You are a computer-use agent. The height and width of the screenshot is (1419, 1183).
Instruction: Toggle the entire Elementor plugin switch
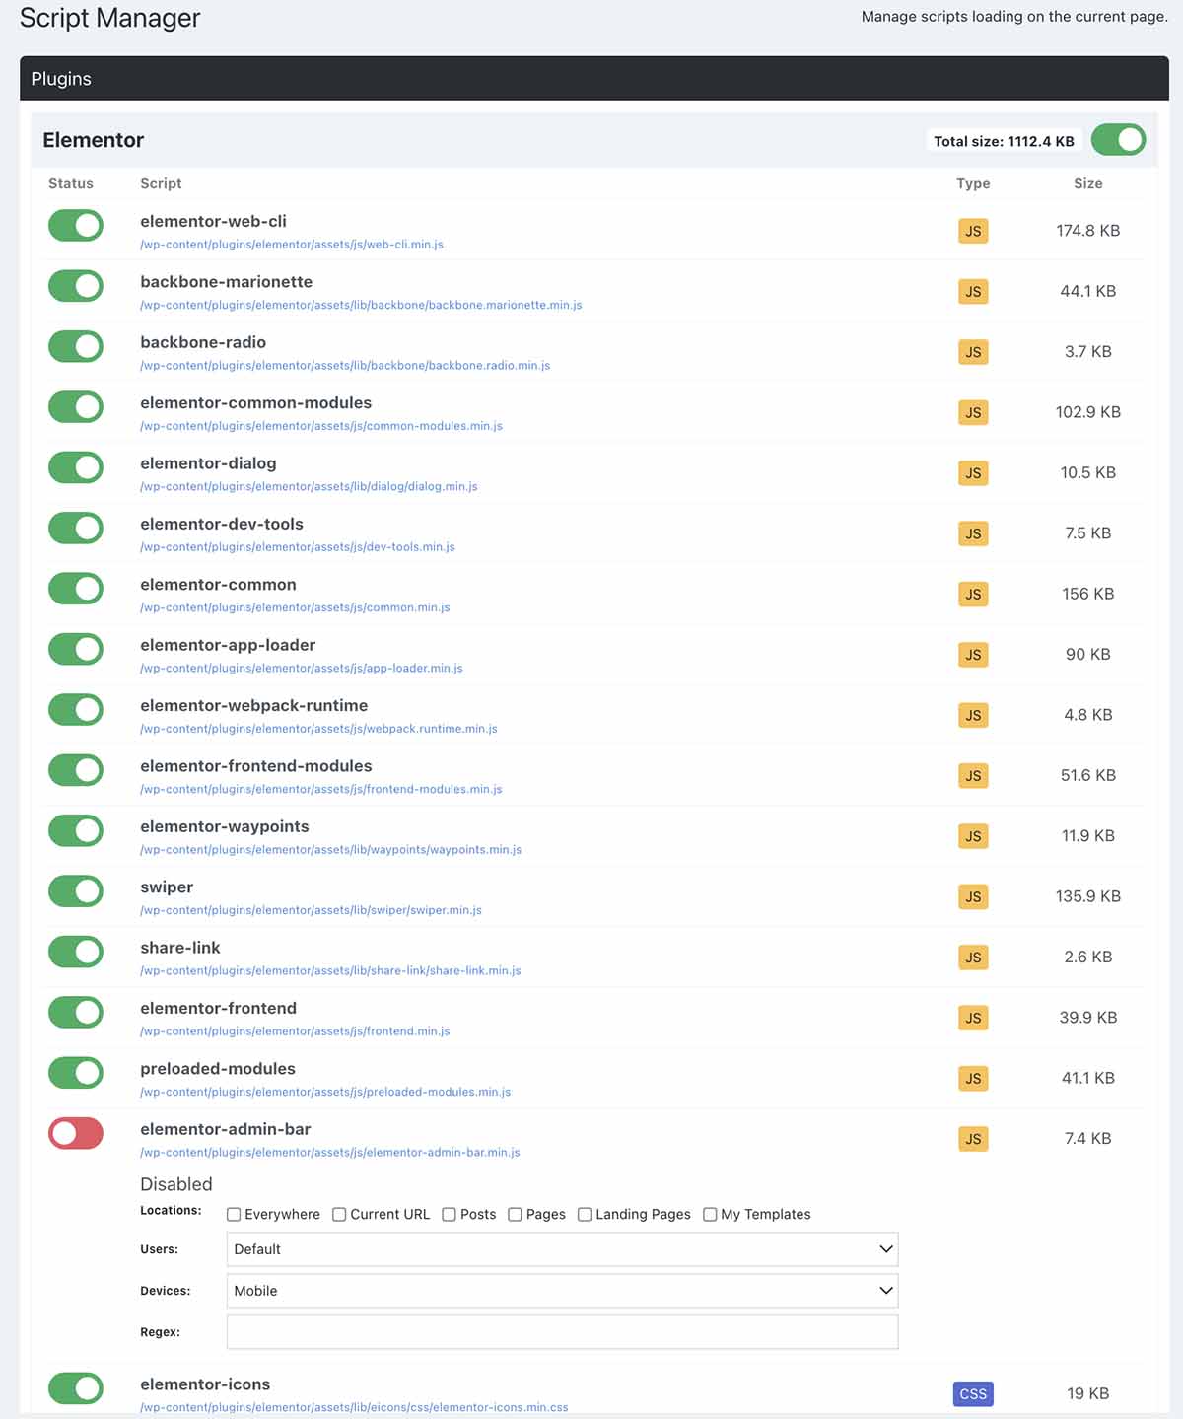click(1118, 140)
